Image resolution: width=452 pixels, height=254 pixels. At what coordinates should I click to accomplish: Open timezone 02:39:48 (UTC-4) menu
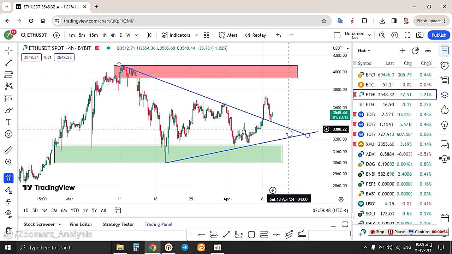pos(330,210)
